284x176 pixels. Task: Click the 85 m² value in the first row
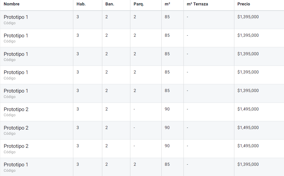pos(167,17)
